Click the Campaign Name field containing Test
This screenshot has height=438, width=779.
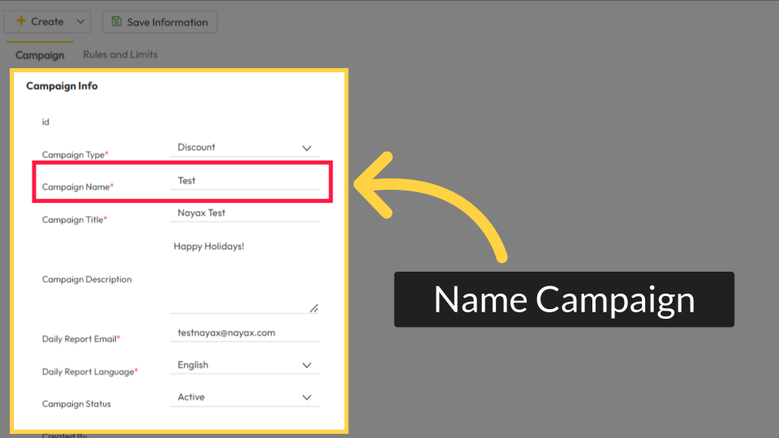pos(244,181)
